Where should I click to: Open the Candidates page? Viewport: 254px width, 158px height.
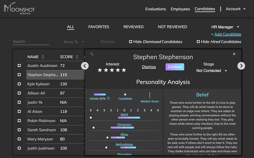pyautogui.click(x=205, y=9)
